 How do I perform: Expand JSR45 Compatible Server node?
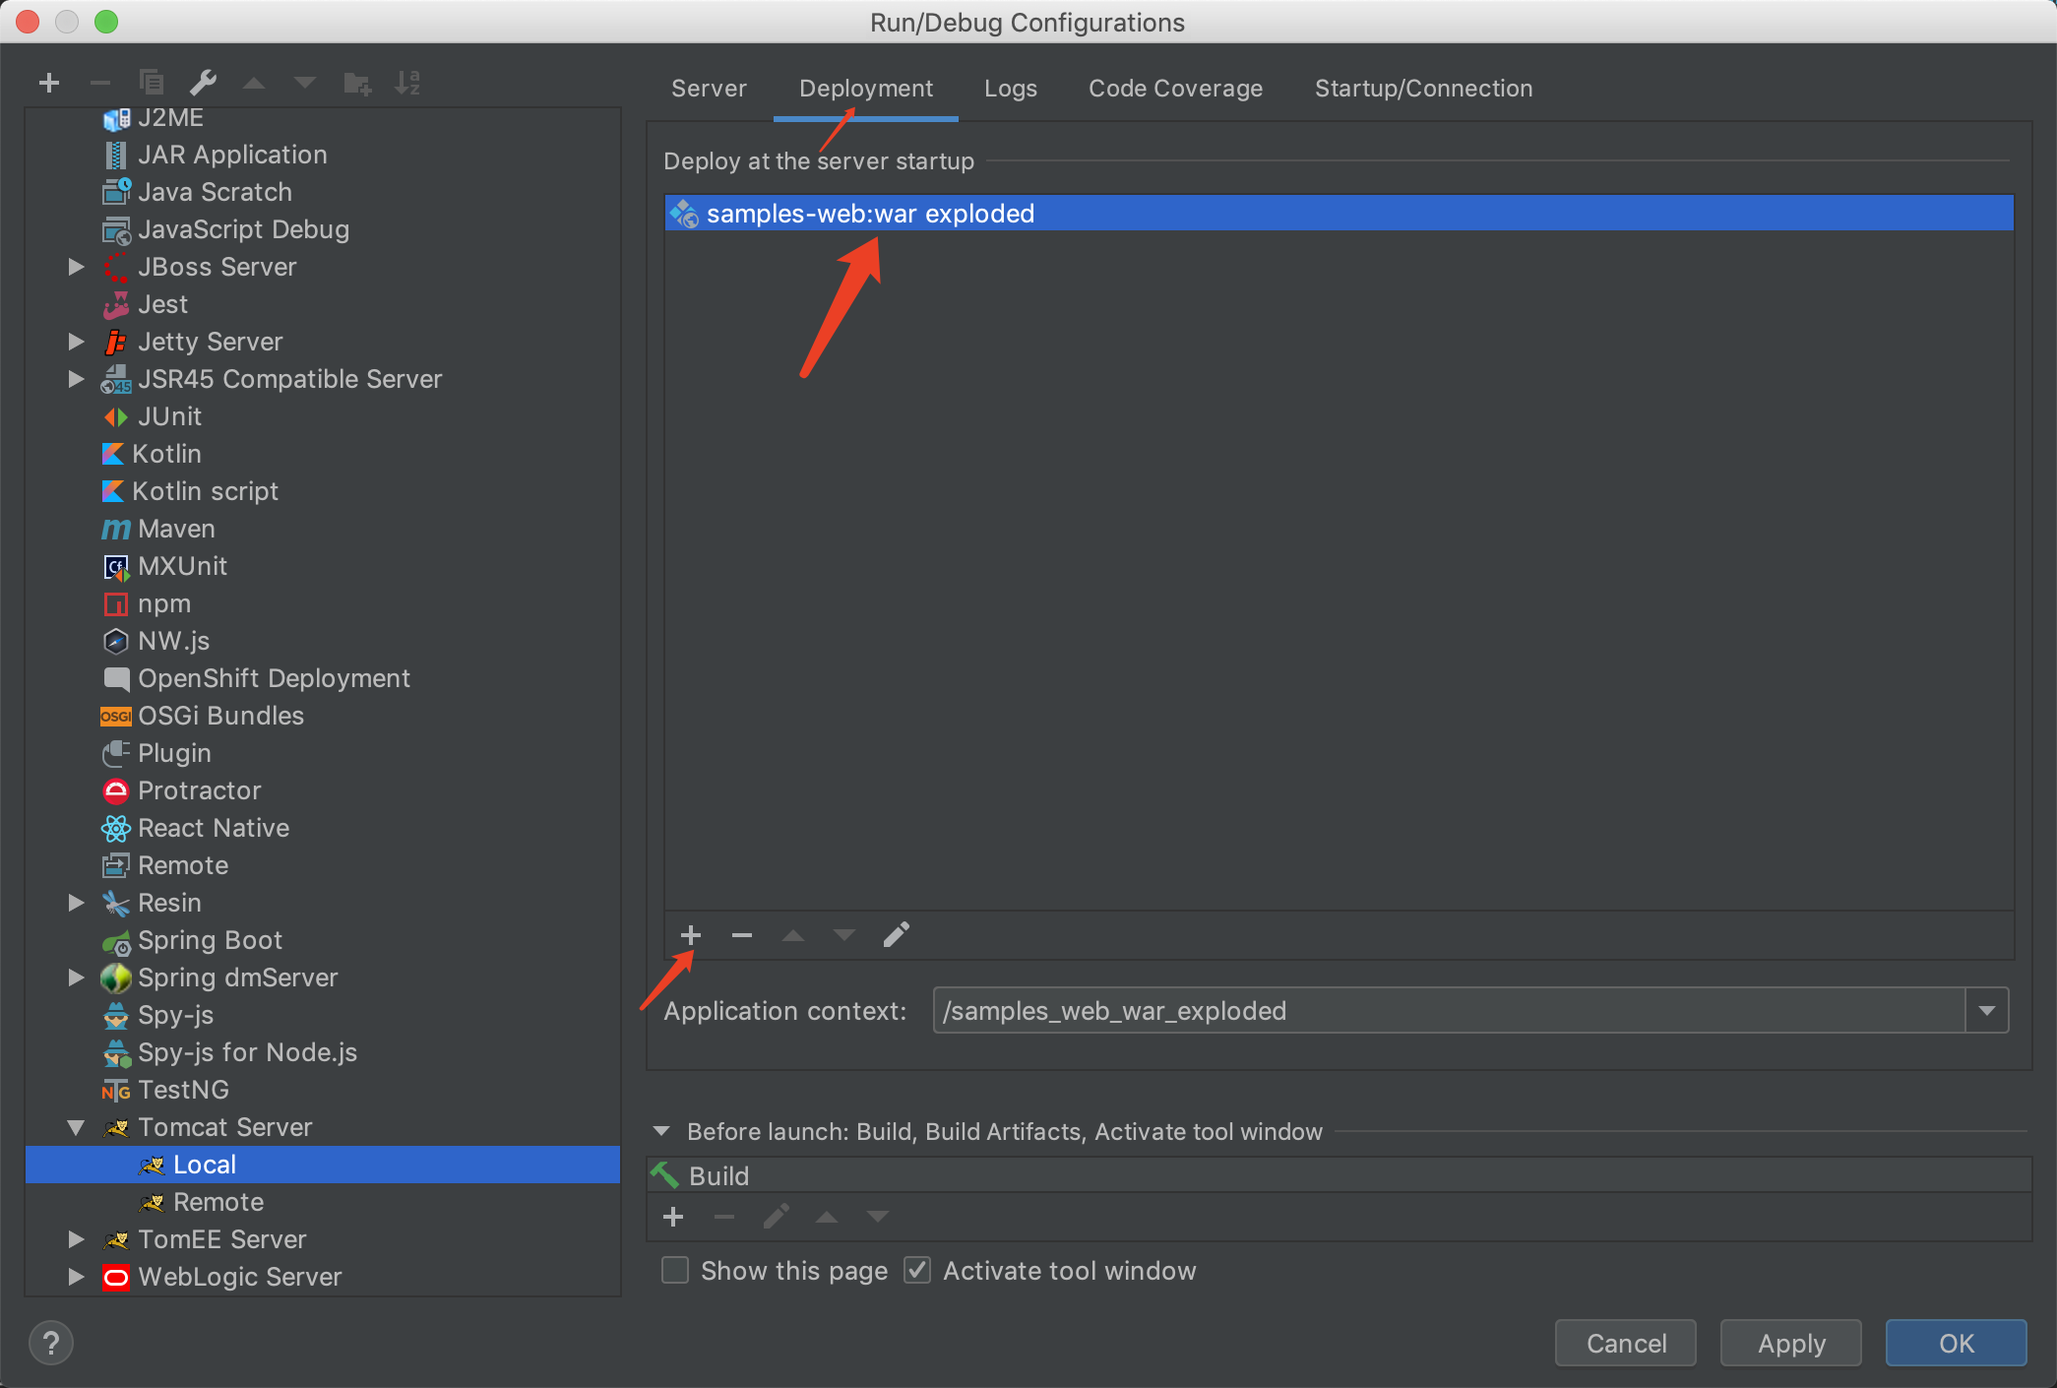coord(76,379)
